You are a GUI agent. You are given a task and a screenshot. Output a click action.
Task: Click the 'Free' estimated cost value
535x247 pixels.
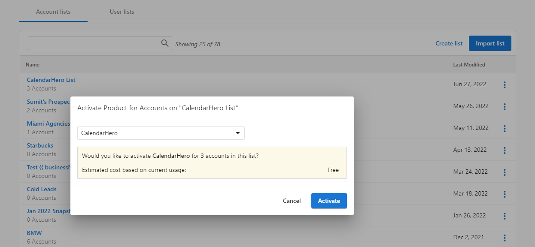click(333, 170)
